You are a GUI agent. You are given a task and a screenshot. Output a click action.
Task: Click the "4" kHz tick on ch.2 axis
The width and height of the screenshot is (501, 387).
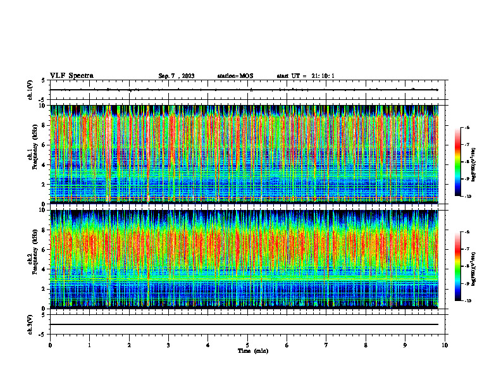click(x=44, y=269)
